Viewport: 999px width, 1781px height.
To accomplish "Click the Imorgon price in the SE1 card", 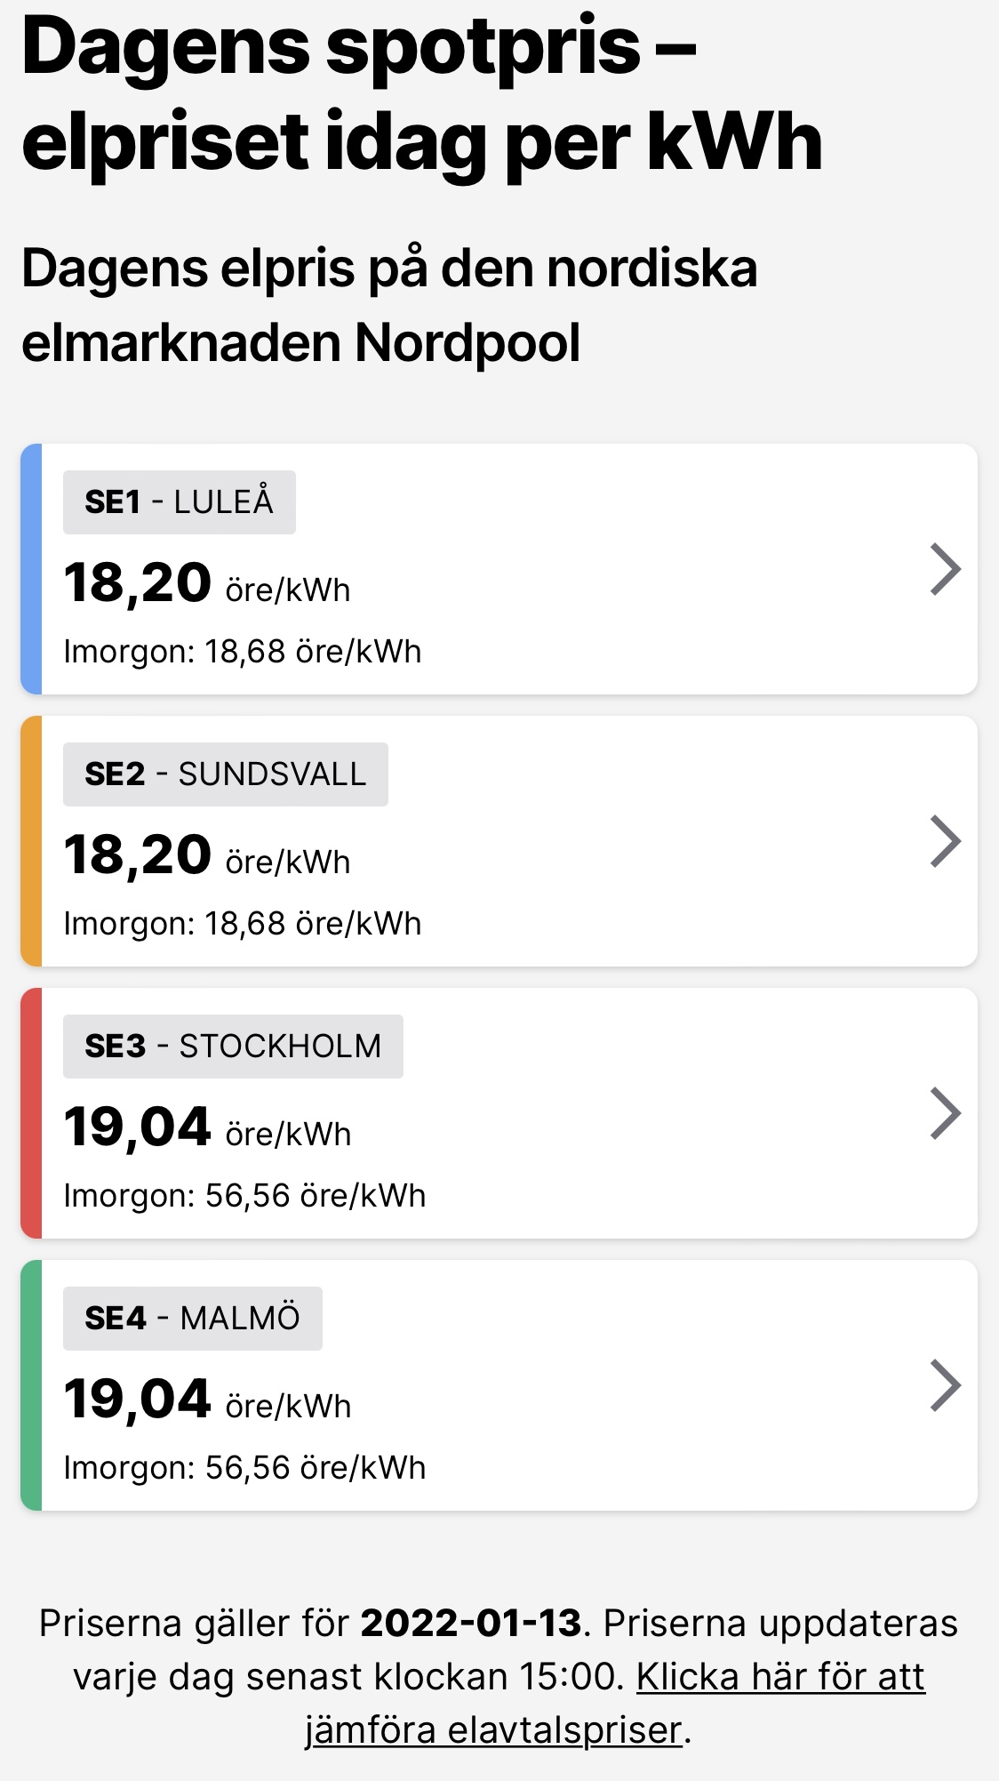I will [x=243, y=652].
